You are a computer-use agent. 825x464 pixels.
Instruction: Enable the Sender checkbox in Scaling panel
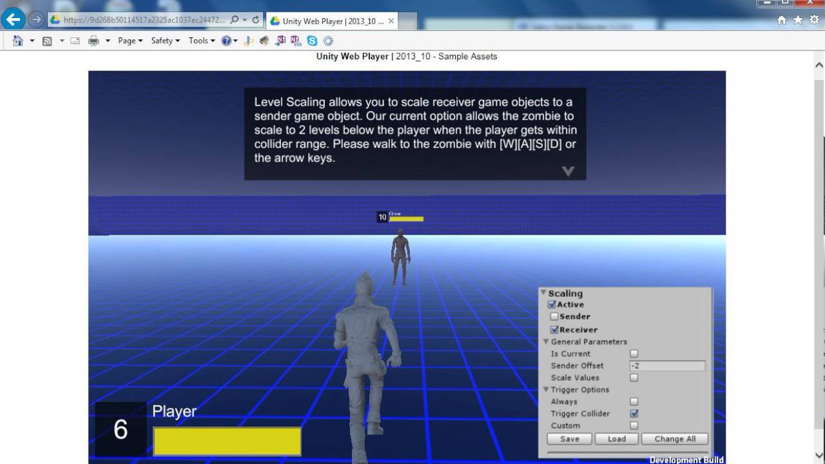552,316
